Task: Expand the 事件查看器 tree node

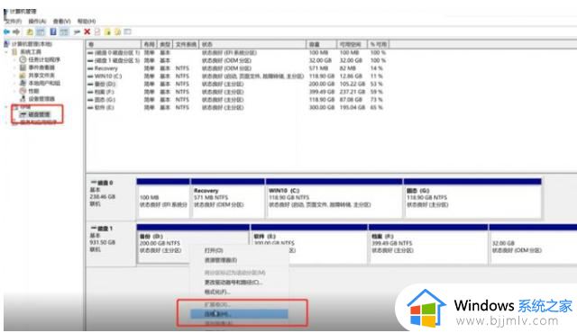Action: (x=14, y=67)
